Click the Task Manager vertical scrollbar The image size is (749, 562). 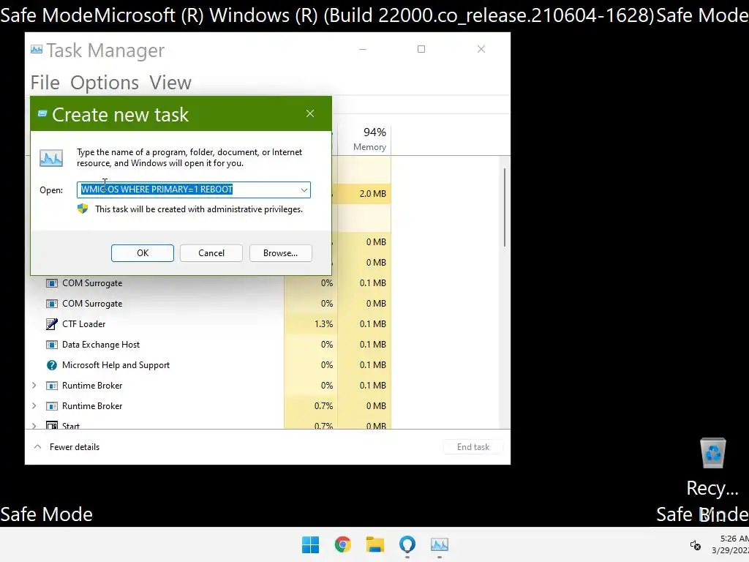pos(505,207)
